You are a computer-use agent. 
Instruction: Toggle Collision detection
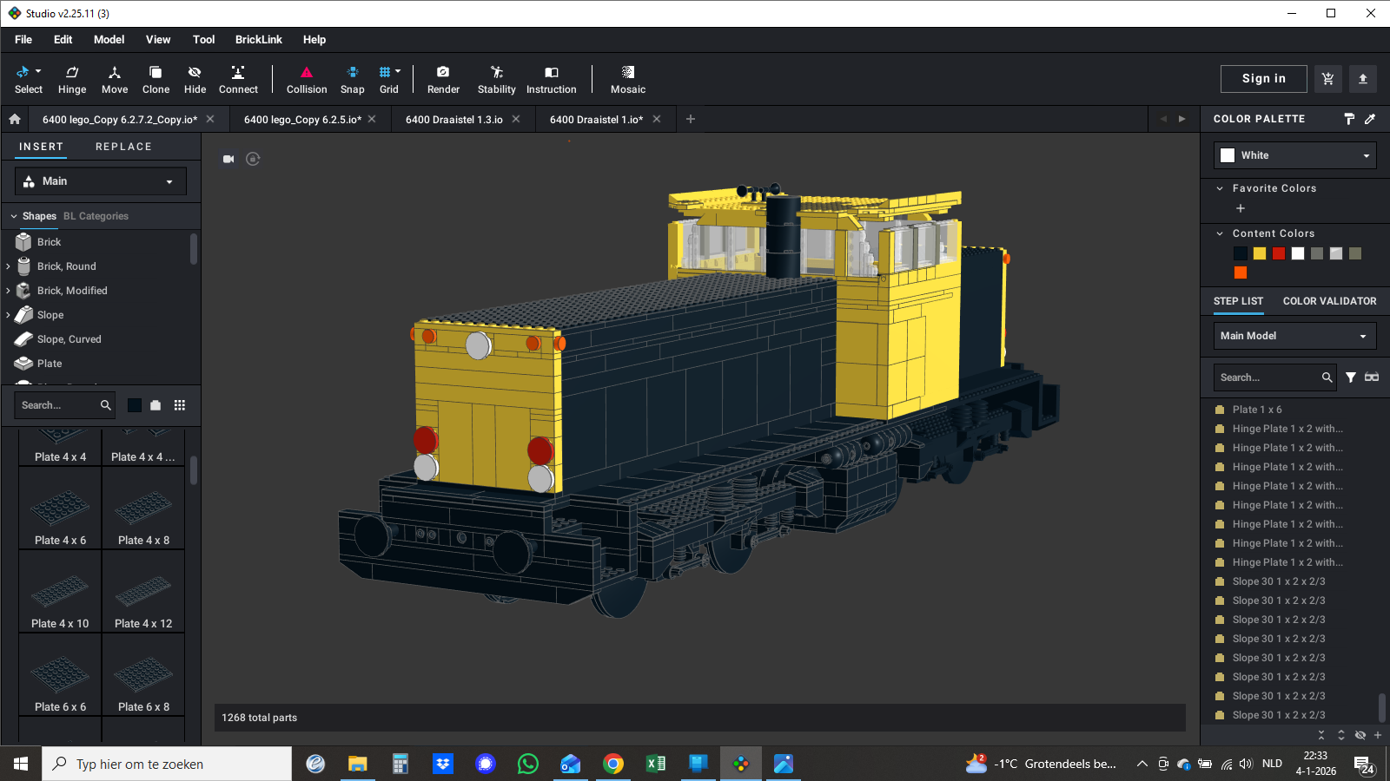pyautogui.click(x=307, y=79)
